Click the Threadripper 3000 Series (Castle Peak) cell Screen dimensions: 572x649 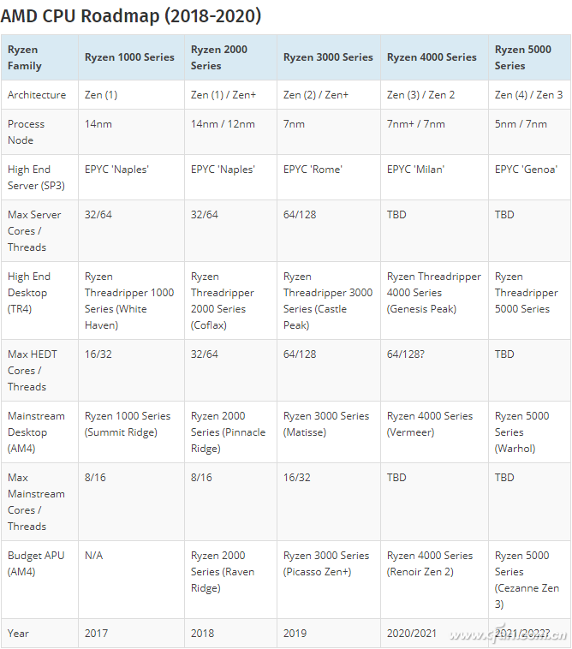(x=328, y=301)
